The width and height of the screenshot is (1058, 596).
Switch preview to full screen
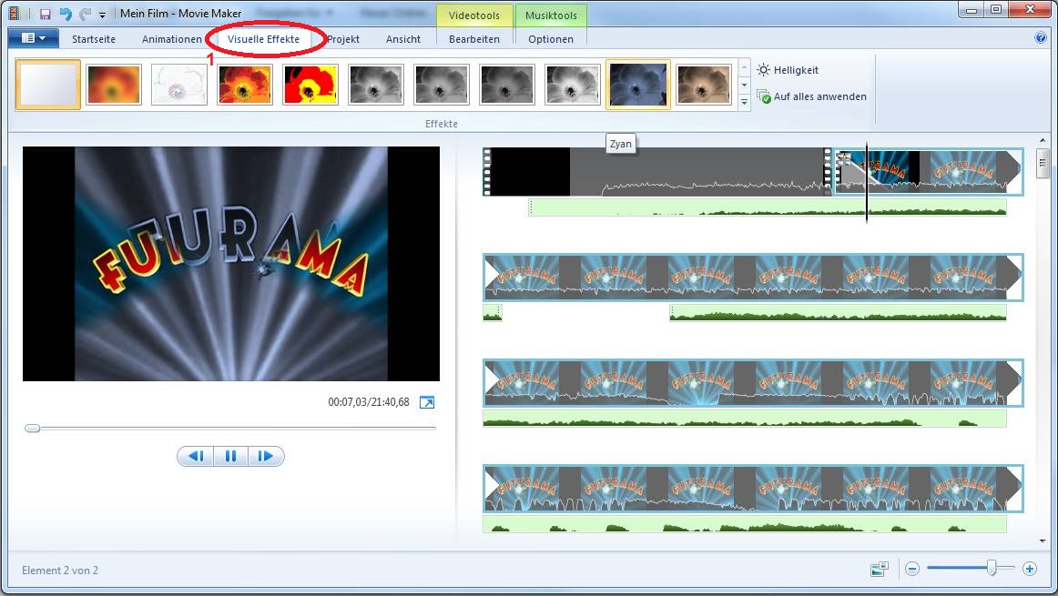tap(427, 402)
